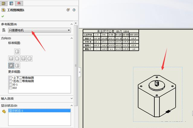Collapse the 参考配置(R) section
Image resolution: width=193 pixels, height=128 pixels.
coord(72,24)
